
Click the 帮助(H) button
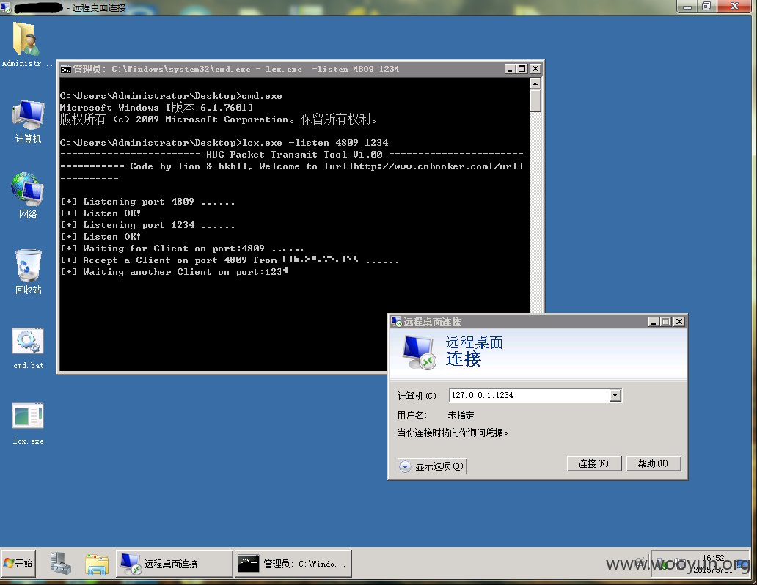[653, 463]
